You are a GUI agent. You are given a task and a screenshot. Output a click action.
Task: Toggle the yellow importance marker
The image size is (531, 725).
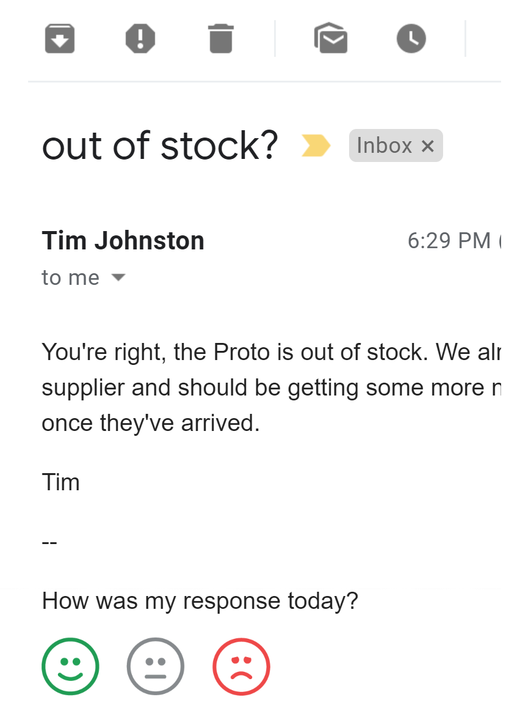316,145
